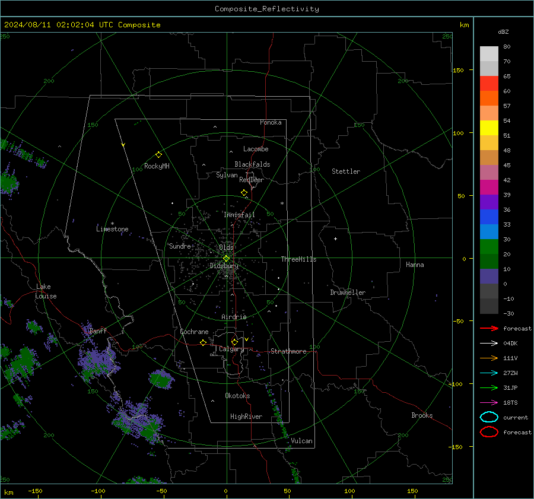Click the Strathmore city label

point(288,351)
